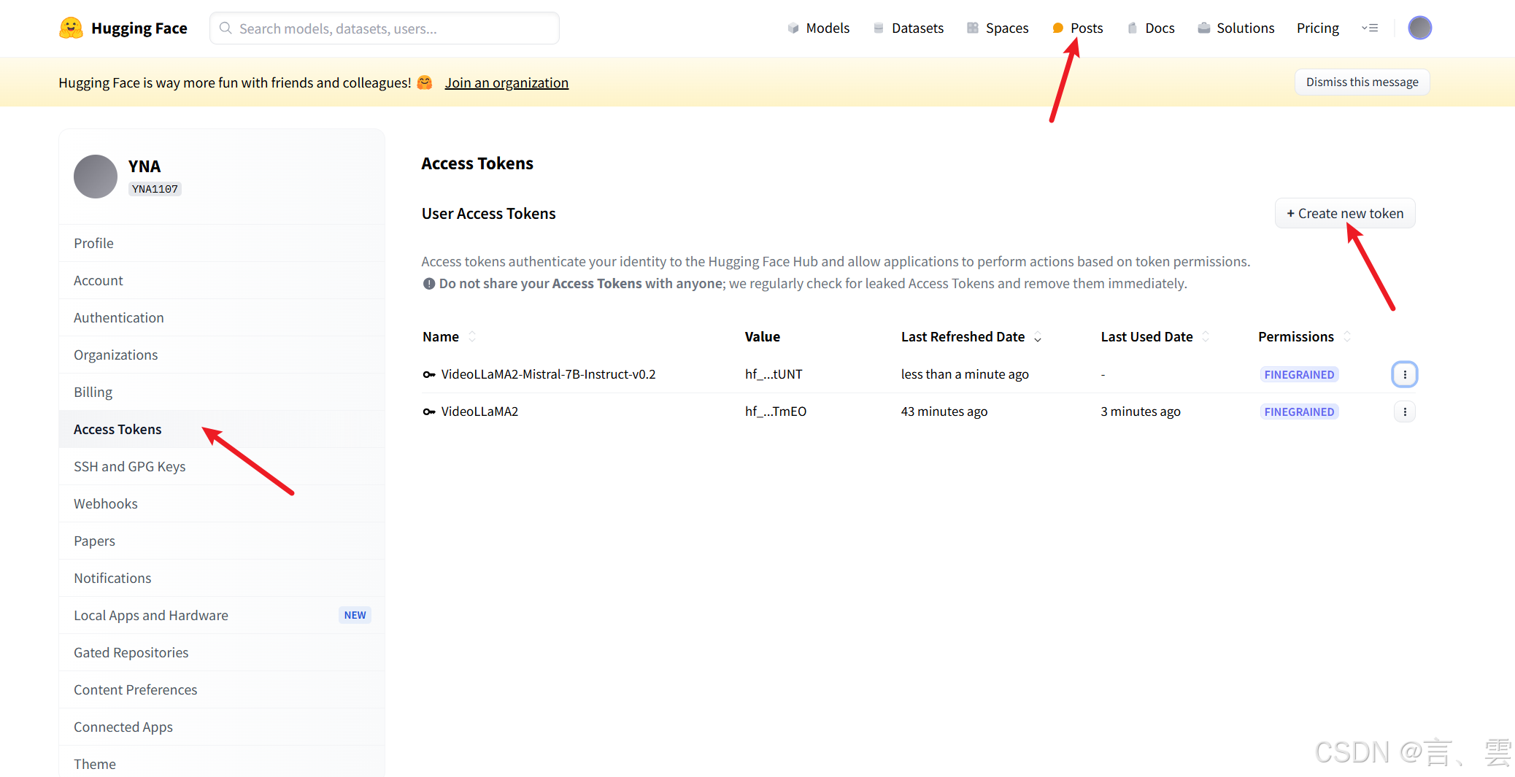
Task: Click FINEGRAINED badge of hf_...TmEO token
Action: [1299, 411]
